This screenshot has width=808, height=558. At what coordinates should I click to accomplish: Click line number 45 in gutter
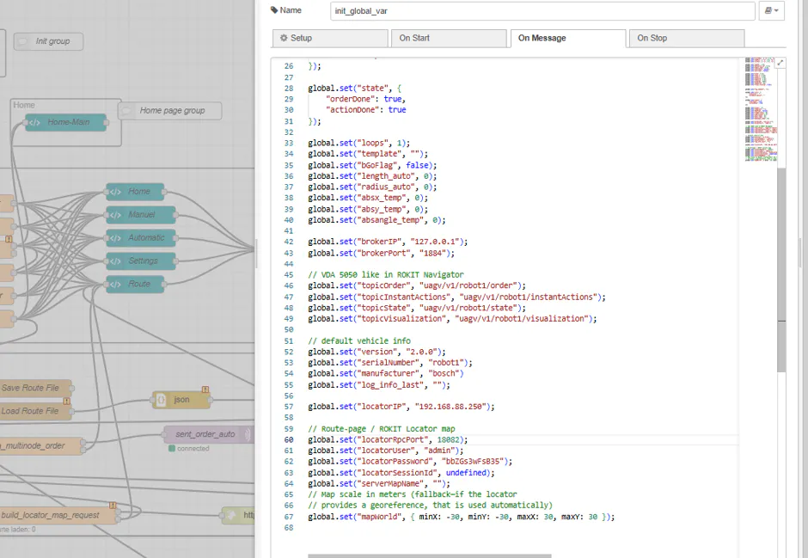(289, 274)
